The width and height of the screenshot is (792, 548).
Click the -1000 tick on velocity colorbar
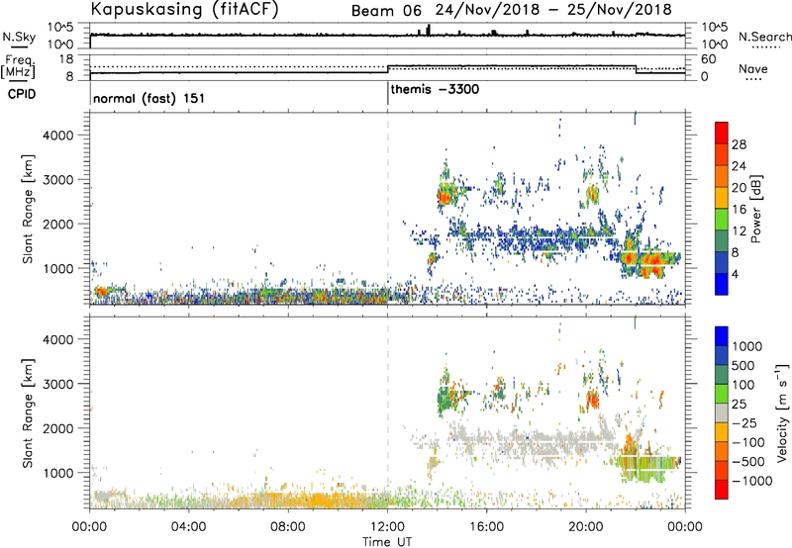tap(751, 481)
